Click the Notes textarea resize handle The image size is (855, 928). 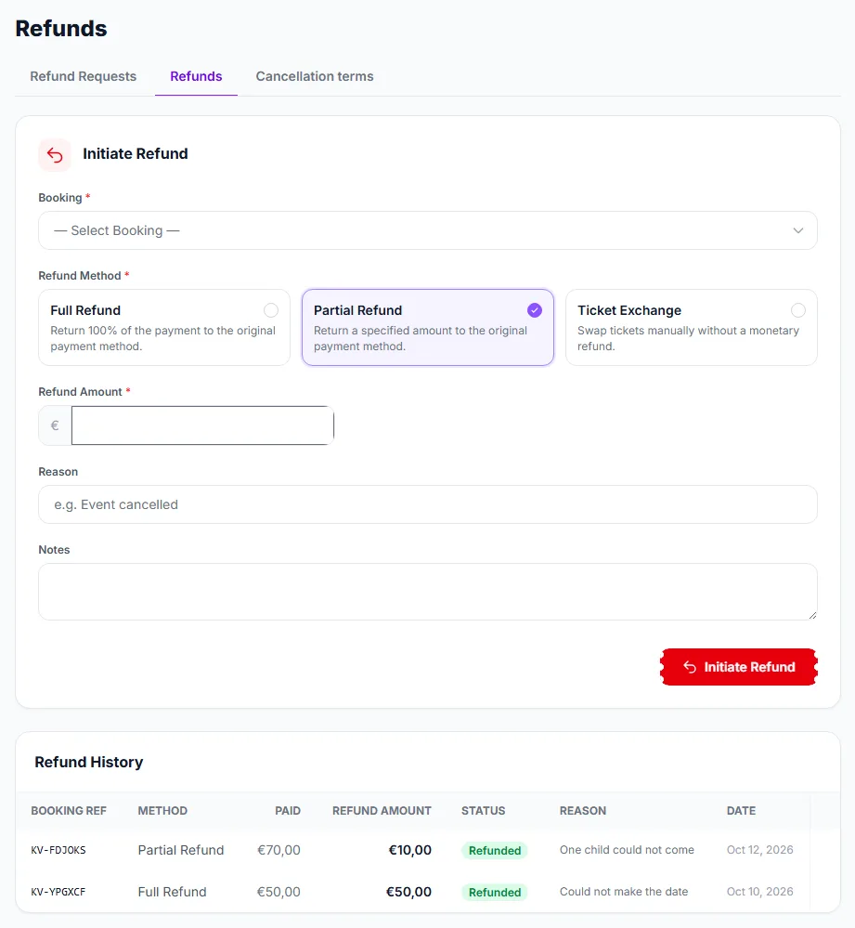click(x=812, y=615)
